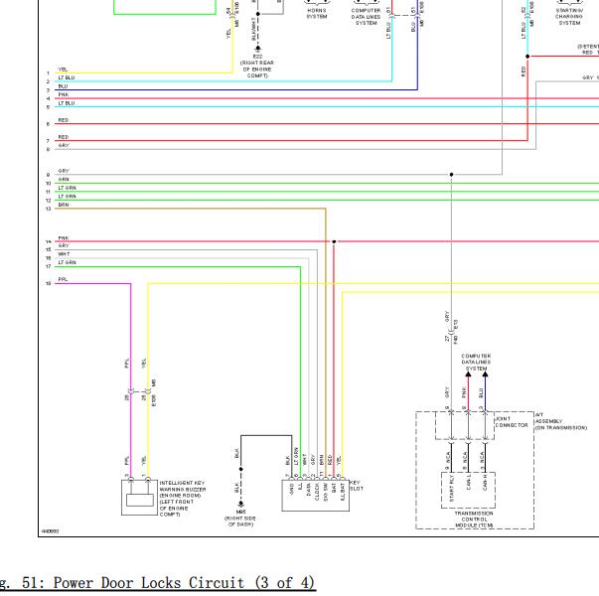599x596 pixels.
Task: Click the WHT label on wire 16
Action: coord(64,254)
